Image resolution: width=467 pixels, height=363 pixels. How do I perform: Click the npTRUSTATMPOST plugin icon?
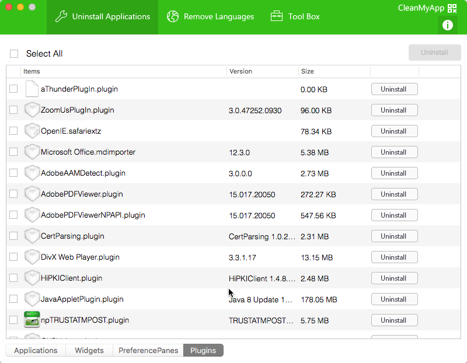click(32, 320)
